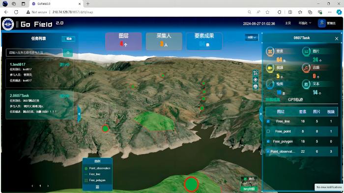Click the search icon in task list

click(68, 53)
